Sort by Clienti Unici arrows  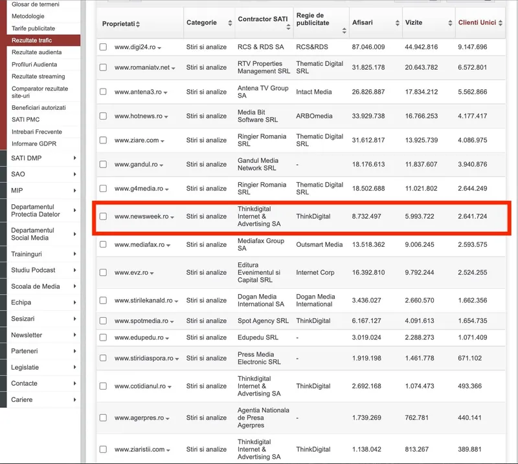point(501,23)
